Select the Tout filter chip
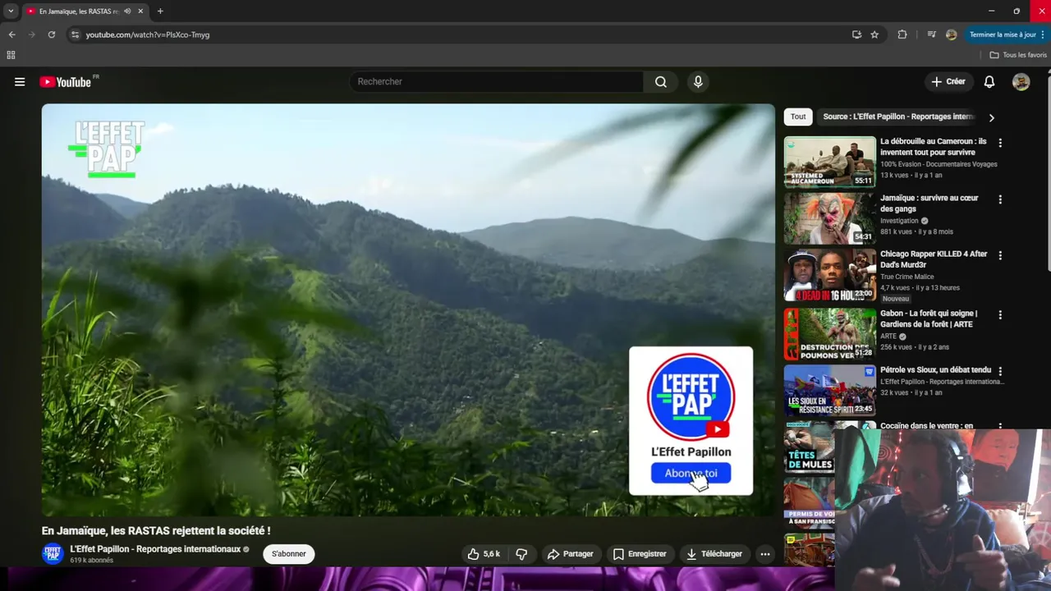Viewport: 1051px width, 591px height. [x=798, y=117]
